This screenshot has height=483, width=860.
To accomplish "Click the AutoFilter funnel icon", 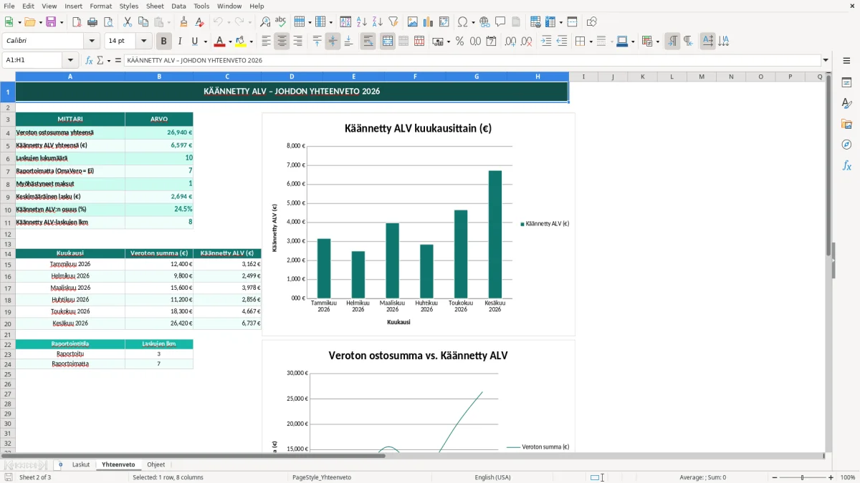I will pos(393,22).
